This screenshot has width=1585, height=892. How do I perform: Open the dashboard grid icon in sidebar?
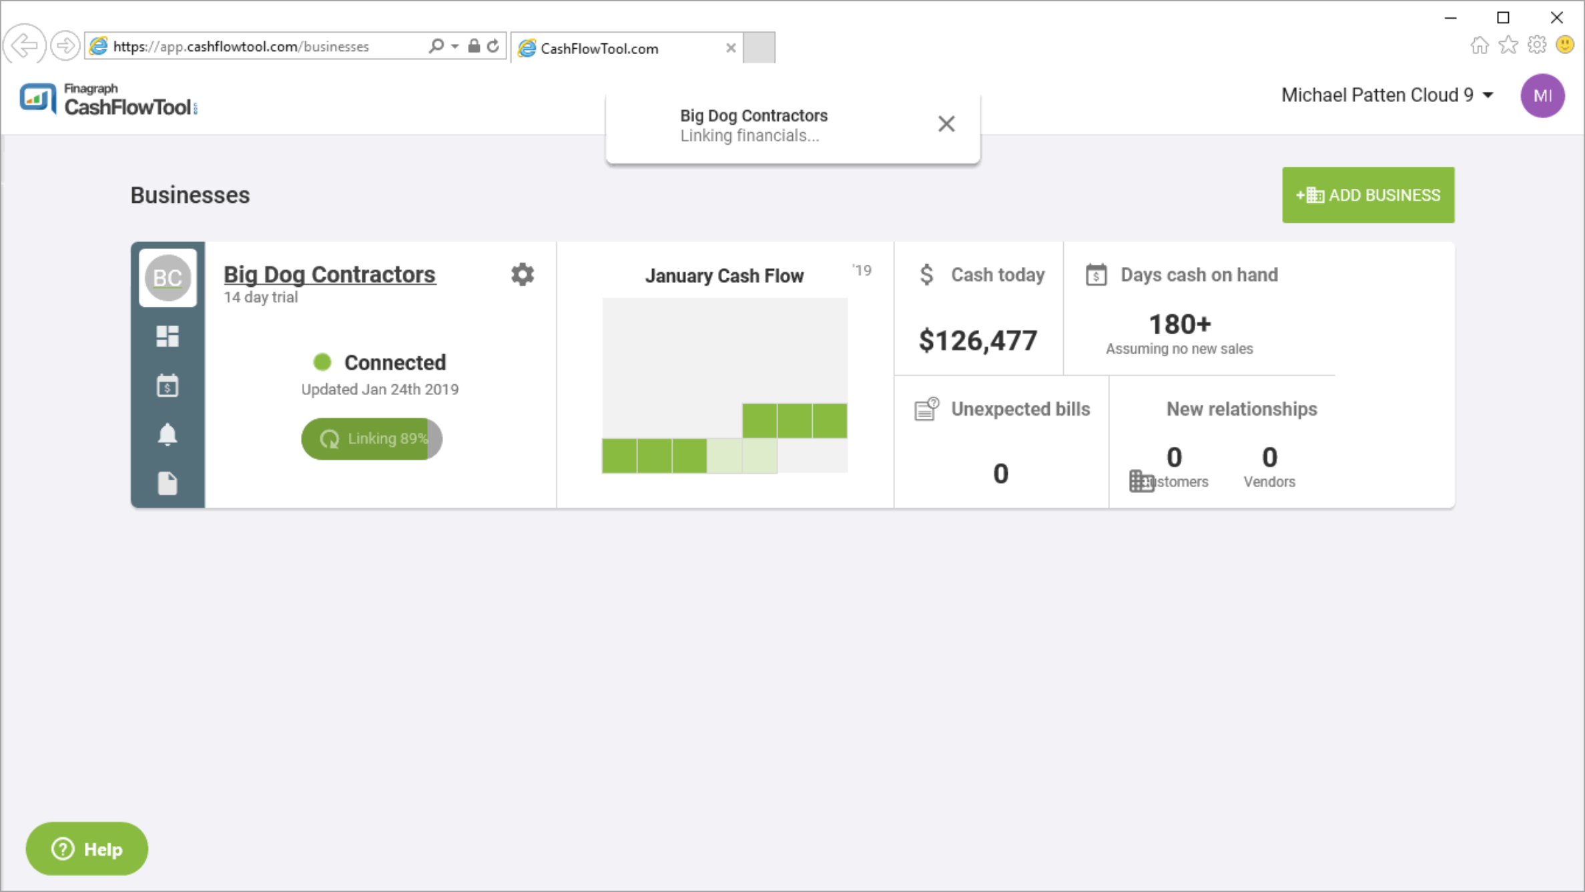click(168, 336)
